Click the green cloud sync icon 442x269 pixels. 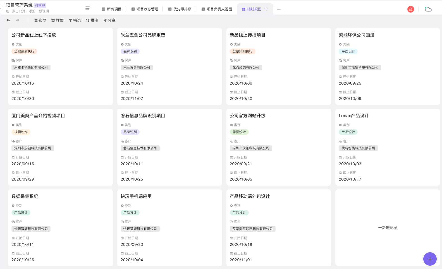(428, 9)
